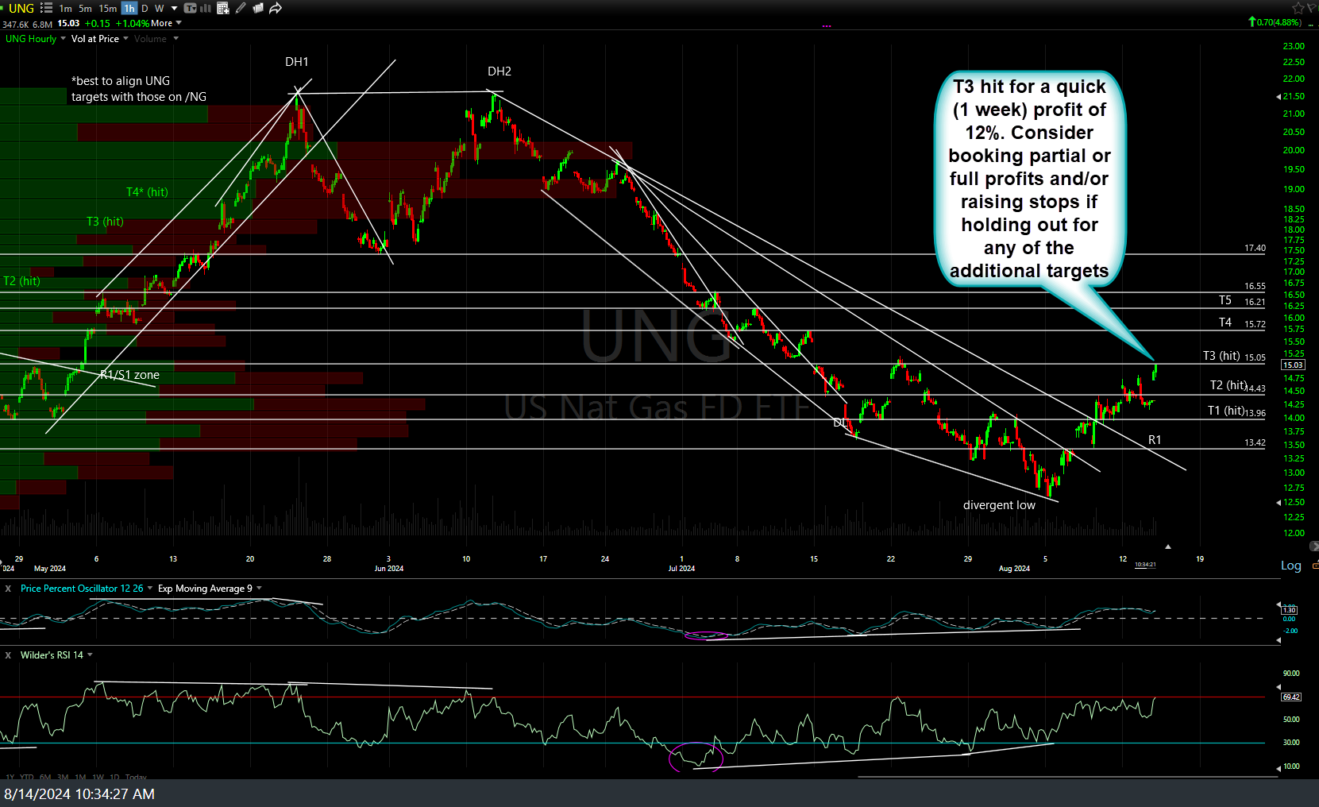Switch to 1m timeframe
Image resolution: width=1319 pixels, height=807 pixels.
65,8
